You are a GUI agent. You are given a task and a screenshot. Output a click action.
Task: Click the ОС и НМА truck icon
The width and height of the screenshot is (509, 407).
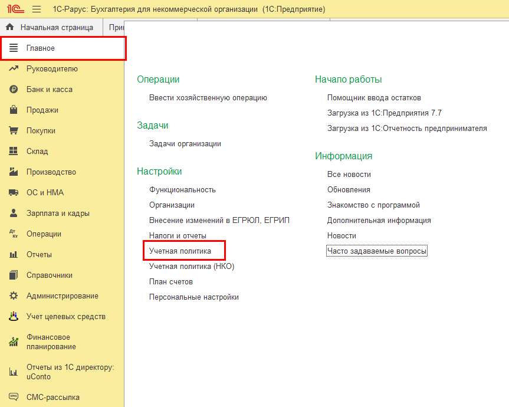pyautogui.click(x=14, y=193)
